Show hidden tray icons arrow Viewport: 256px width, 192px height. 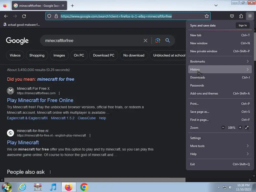click(218, 187)
